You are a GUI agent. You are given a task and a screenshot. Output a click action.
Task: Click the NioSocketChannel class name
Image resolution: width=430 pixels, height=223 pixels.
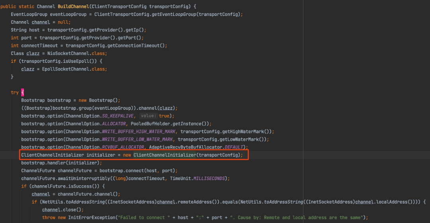pos(68,53)
